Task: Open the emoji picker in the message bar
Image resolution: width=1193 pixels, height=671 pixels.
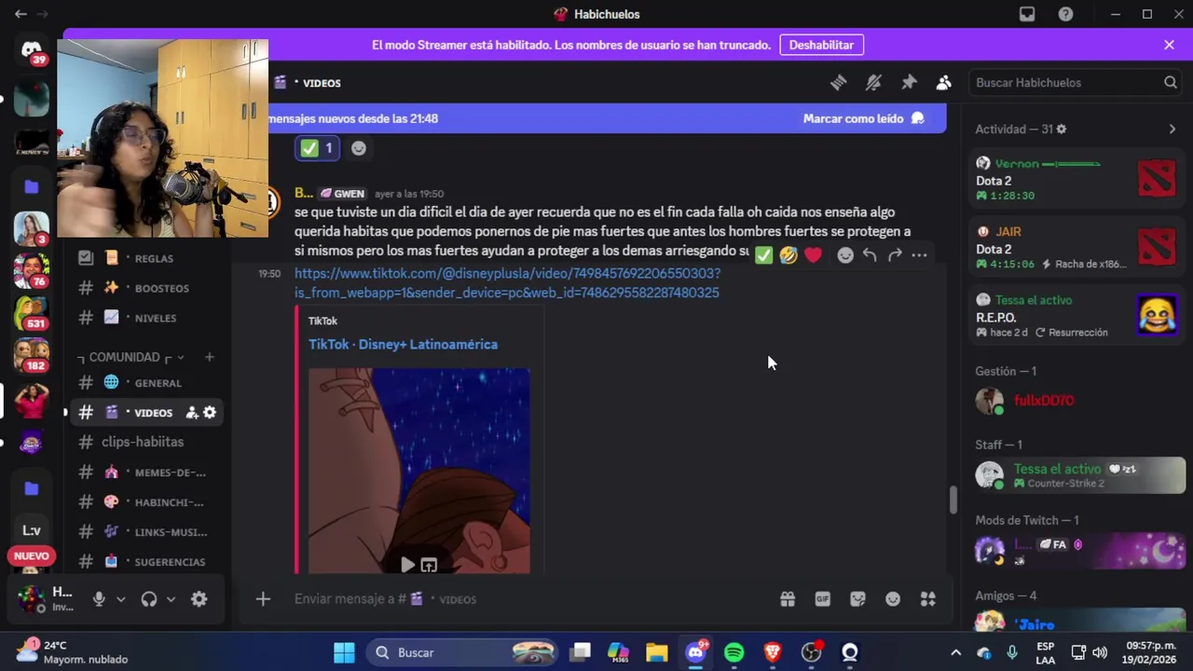Action: [893, 599]
